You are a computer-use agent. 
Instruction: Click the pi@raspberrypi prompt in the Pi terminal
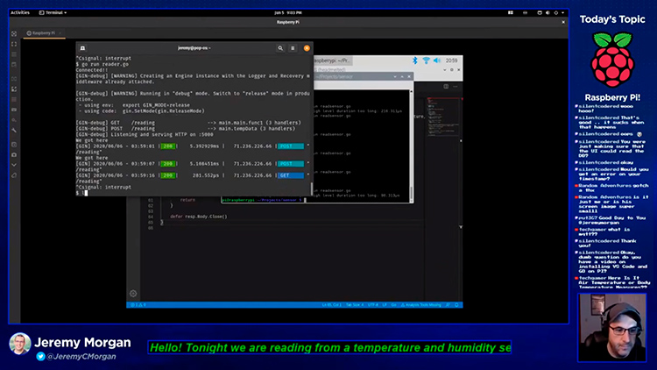pos(262,200)
